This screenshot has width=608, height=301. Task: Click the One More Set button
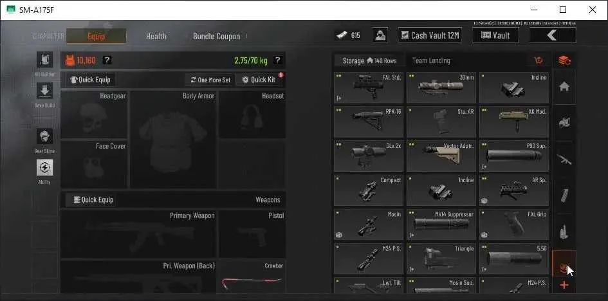pos(210,80)
